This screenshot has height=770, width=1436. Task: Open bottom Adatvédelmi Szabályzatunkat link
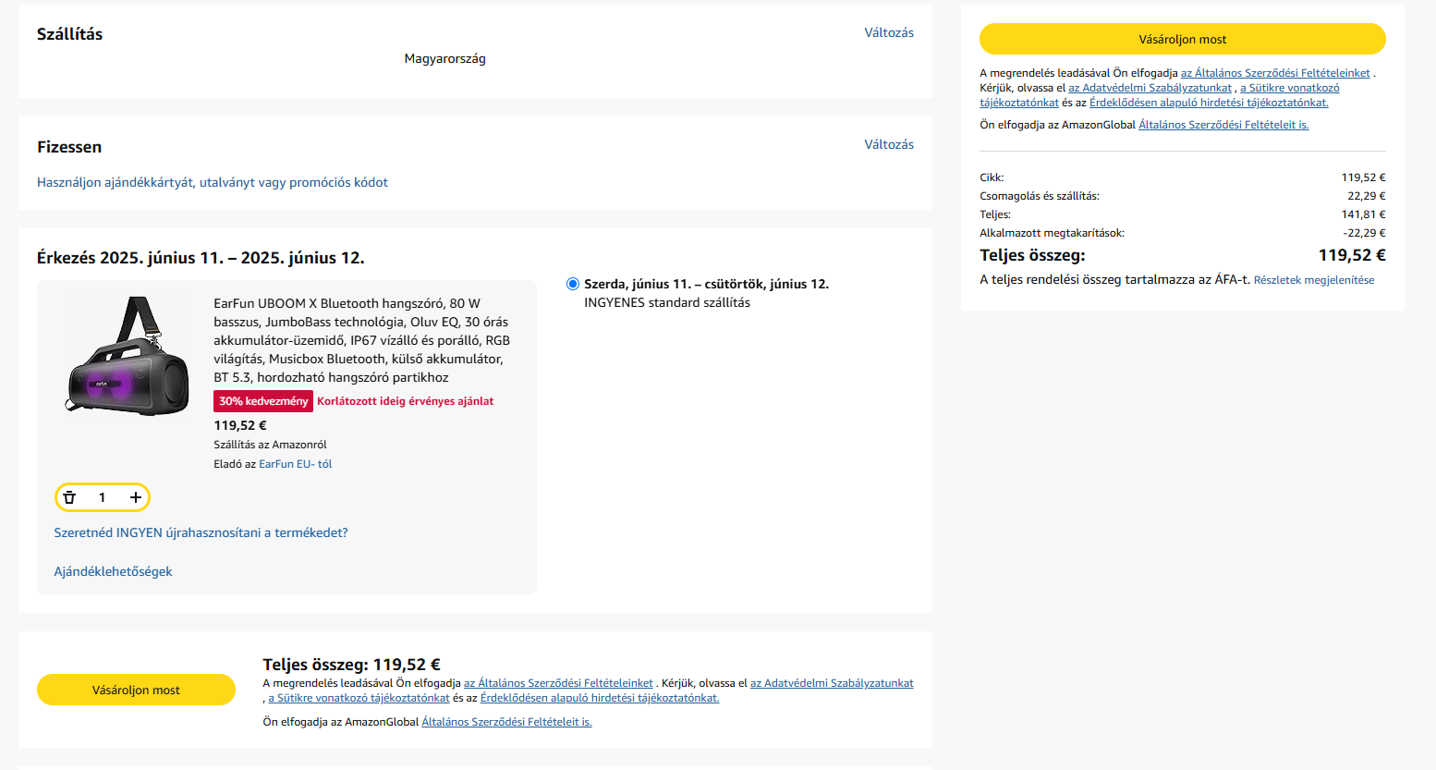click(x=832, y=683)
